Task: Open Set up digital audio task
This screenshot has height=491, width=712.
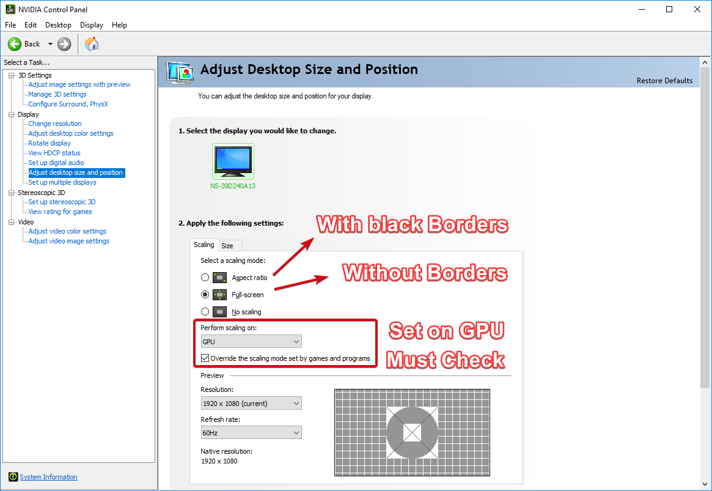Action: pos(56,163)
